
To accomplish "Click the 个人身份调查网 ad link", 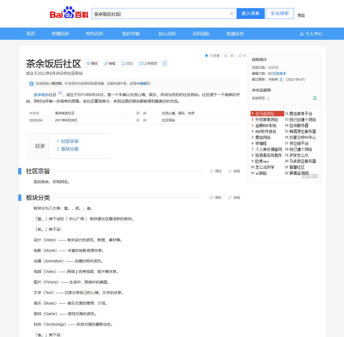I will coord(268,149).
